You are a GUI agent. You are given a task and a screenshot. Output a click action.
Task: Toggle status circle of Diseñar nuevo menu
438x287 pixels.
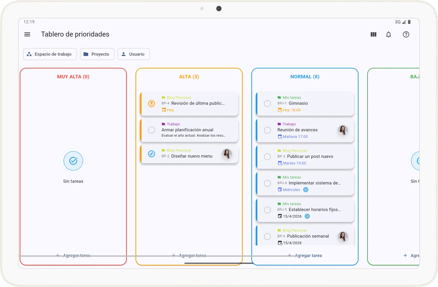click(x=152, y=154)
